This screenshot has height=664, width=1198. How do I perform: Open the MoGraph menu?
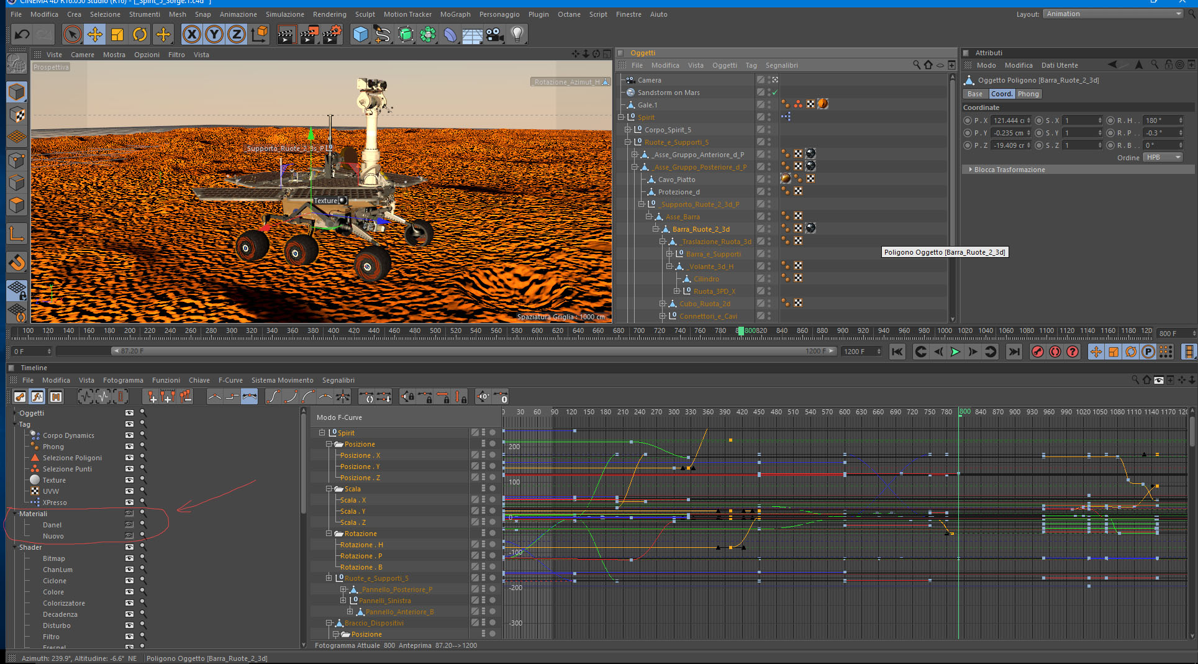point(455,14)
